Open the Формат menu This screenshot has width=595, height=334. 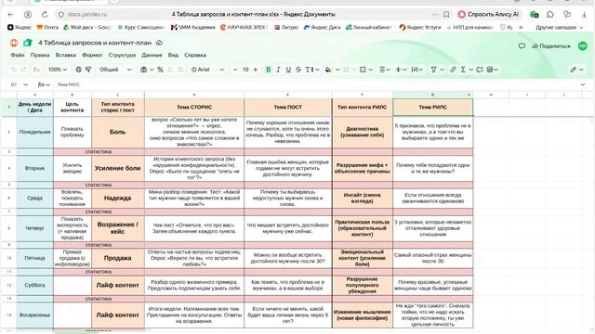point(92,56)
